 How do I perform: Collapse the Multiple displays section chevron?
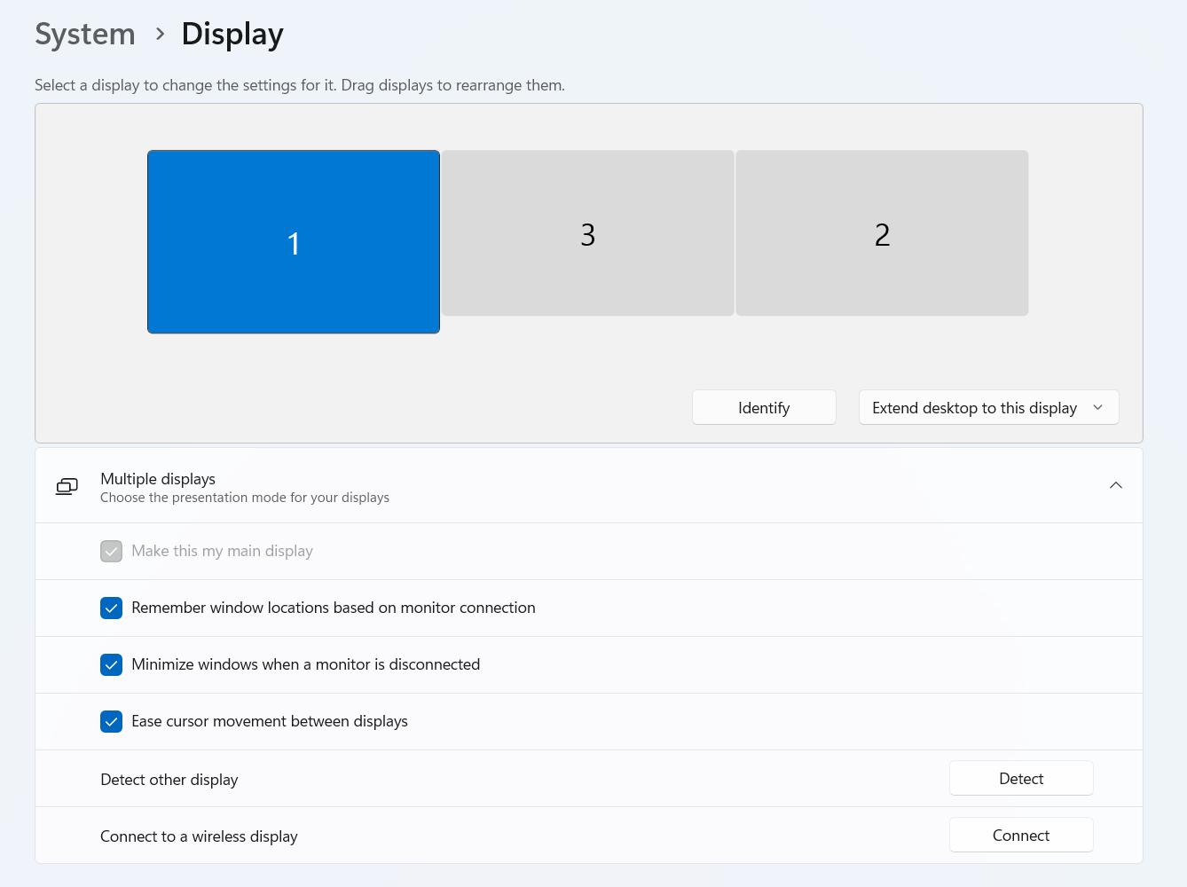[x=1115, y=485]
